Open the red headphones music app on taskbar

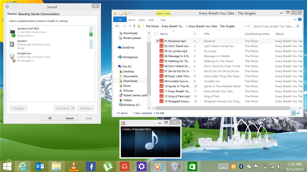point(124,167)
